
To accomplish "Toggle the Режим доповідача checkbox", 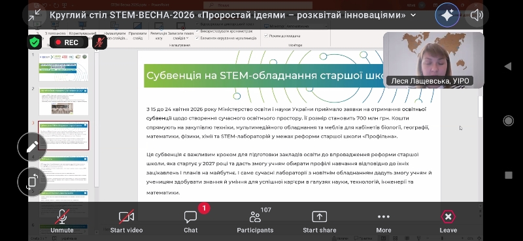I will pos(266,36).
